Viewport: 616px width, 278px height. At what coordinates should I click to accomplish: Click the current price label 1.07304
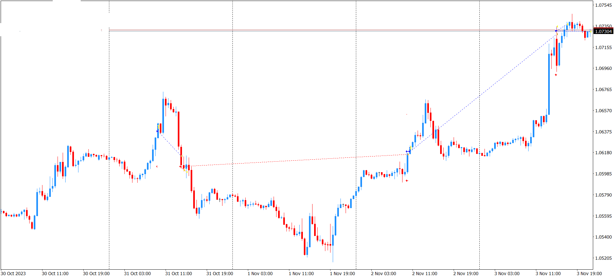coord(603,31)
